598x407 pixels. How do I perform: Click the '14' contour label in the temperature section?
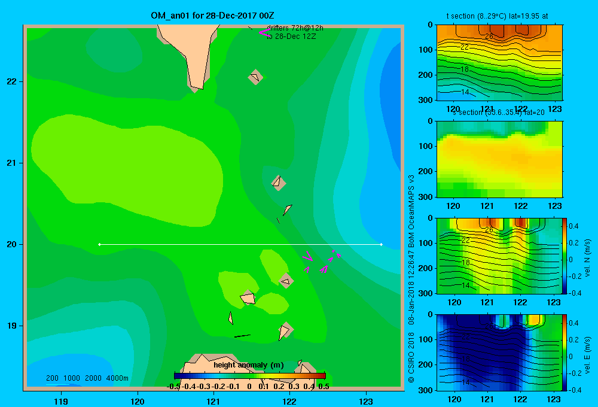[x=465, y=92]
